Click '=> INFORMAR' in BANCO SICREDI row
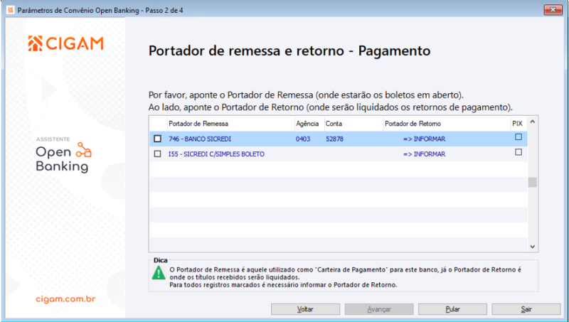 424,139
